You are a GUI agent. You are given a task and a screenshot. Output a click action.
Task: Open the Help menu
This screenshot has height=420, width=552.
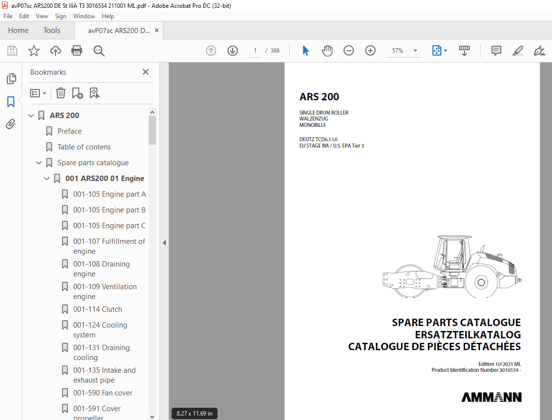[108, 16]
